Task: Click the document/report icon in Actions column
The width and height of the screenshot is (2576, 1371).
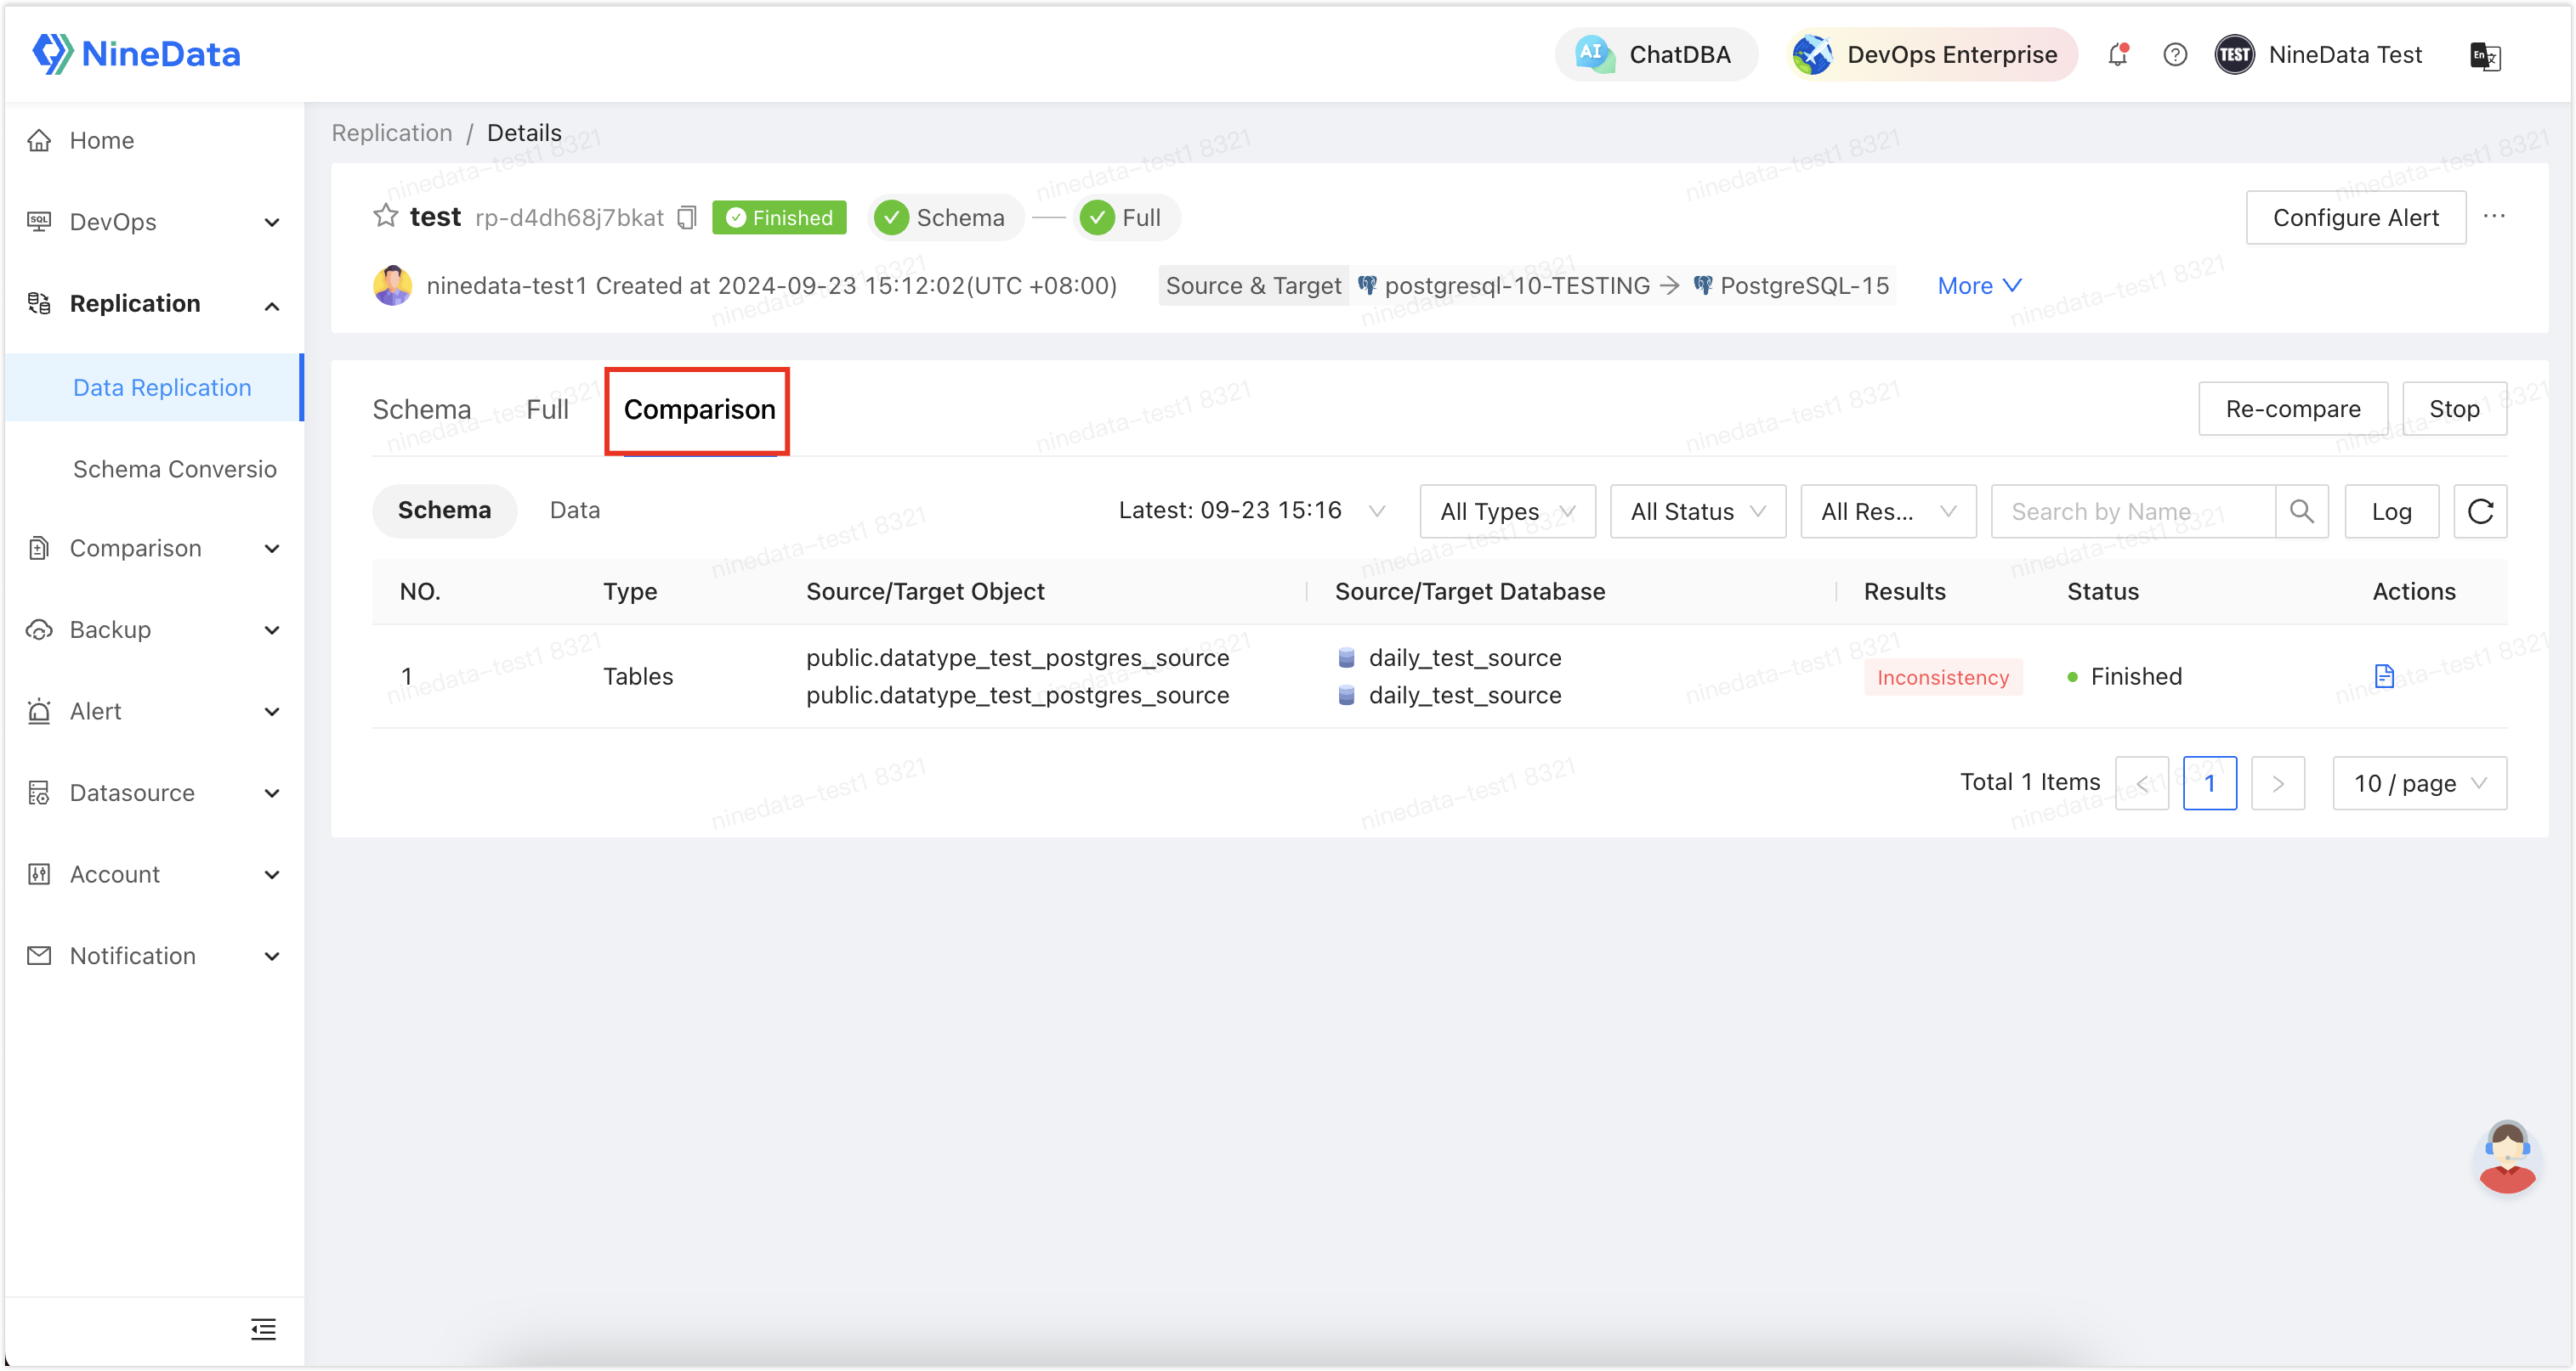Action: pos(2384,676)
